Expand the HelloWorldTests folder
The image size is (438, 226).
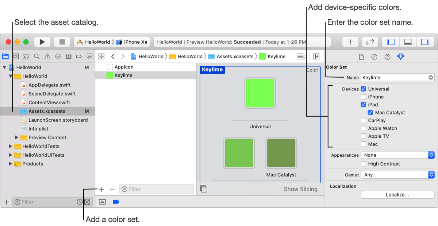10,146
